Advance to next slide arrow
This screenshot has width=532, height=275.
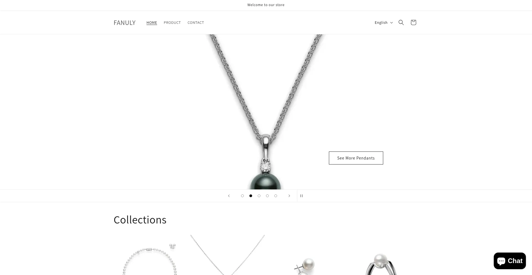289,196
